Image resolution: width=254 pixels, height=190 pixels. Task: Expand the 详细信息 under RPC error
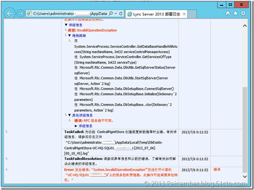click(x=76, y=126)
